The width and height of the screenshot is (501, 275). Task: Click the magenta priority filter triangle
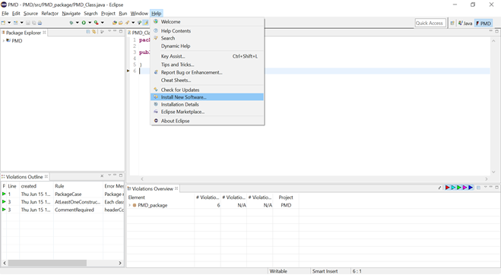(x=465, y=188)
